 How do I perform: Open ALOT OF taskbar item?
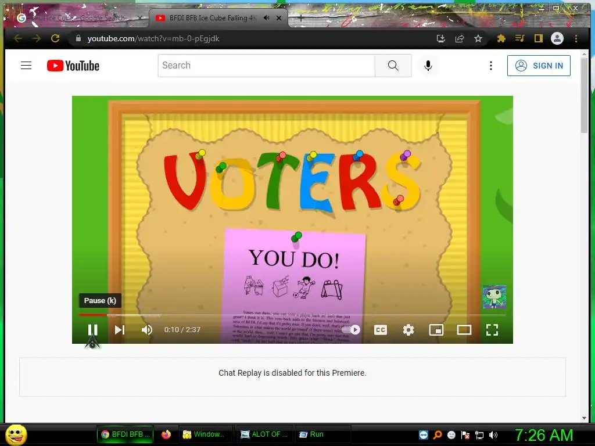point(264,434)
